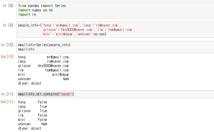
Task: Click the 'In [11]:' prompt label
Action: coord(8,94)
